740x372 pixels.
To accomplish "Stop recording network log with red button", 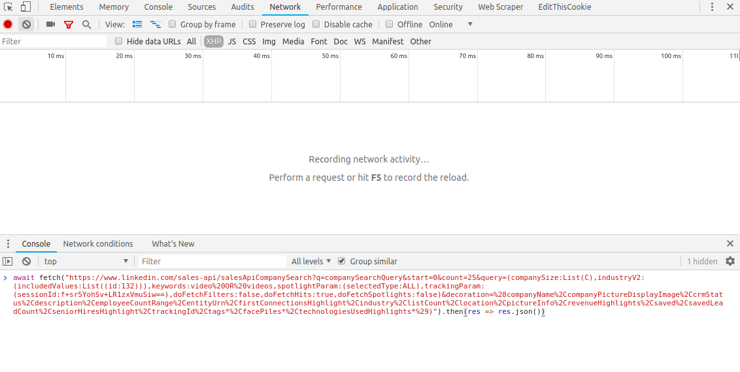I will pyautogui.click(x=8, y=24).
